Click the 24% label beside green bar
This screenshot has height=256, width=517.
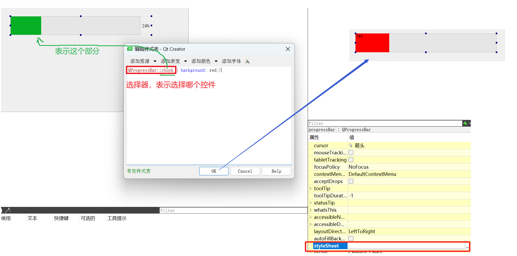146,26
